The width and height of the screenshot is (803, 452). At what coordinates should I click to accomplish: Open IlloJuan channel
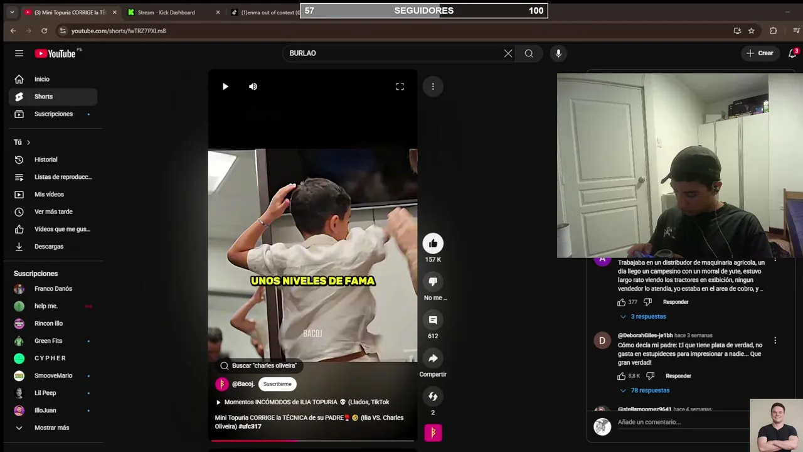(53, 411)
